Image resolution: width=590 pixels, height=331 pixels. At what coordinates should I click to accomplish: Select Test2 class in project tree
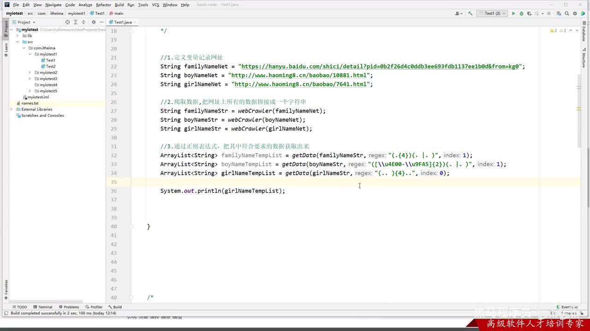coord(48,66)
